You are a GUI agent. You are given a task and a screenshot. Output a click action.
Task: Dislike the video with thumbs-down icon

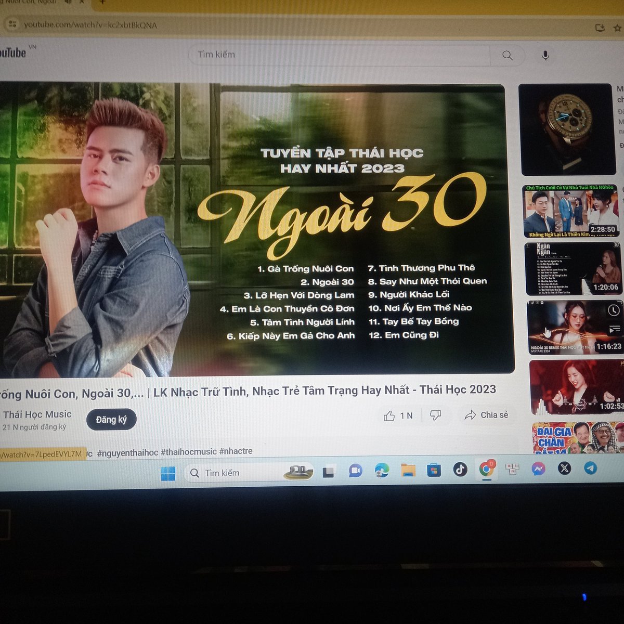pyautogui.click(x=436, y=415)
